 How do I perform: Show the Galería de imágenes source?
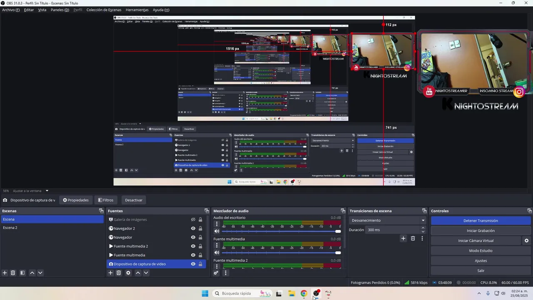coord(193,220)
